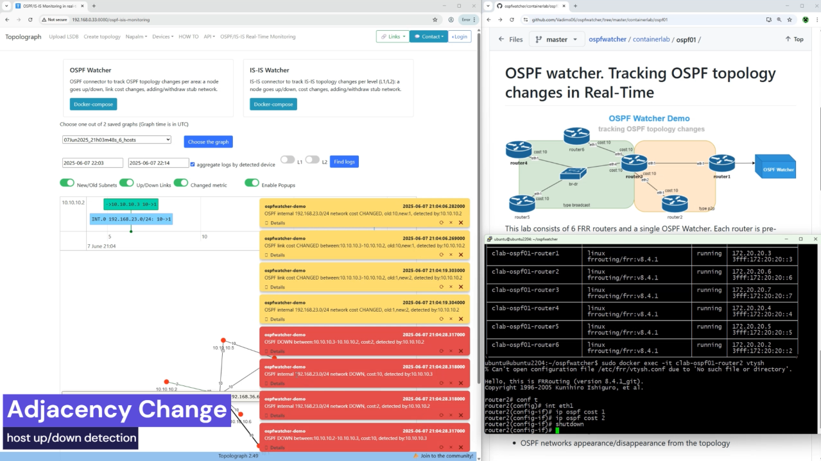
Task: Dismiss the 21:04:06.269000 link cost CHANGED popup
Action: tap(460, 255)
